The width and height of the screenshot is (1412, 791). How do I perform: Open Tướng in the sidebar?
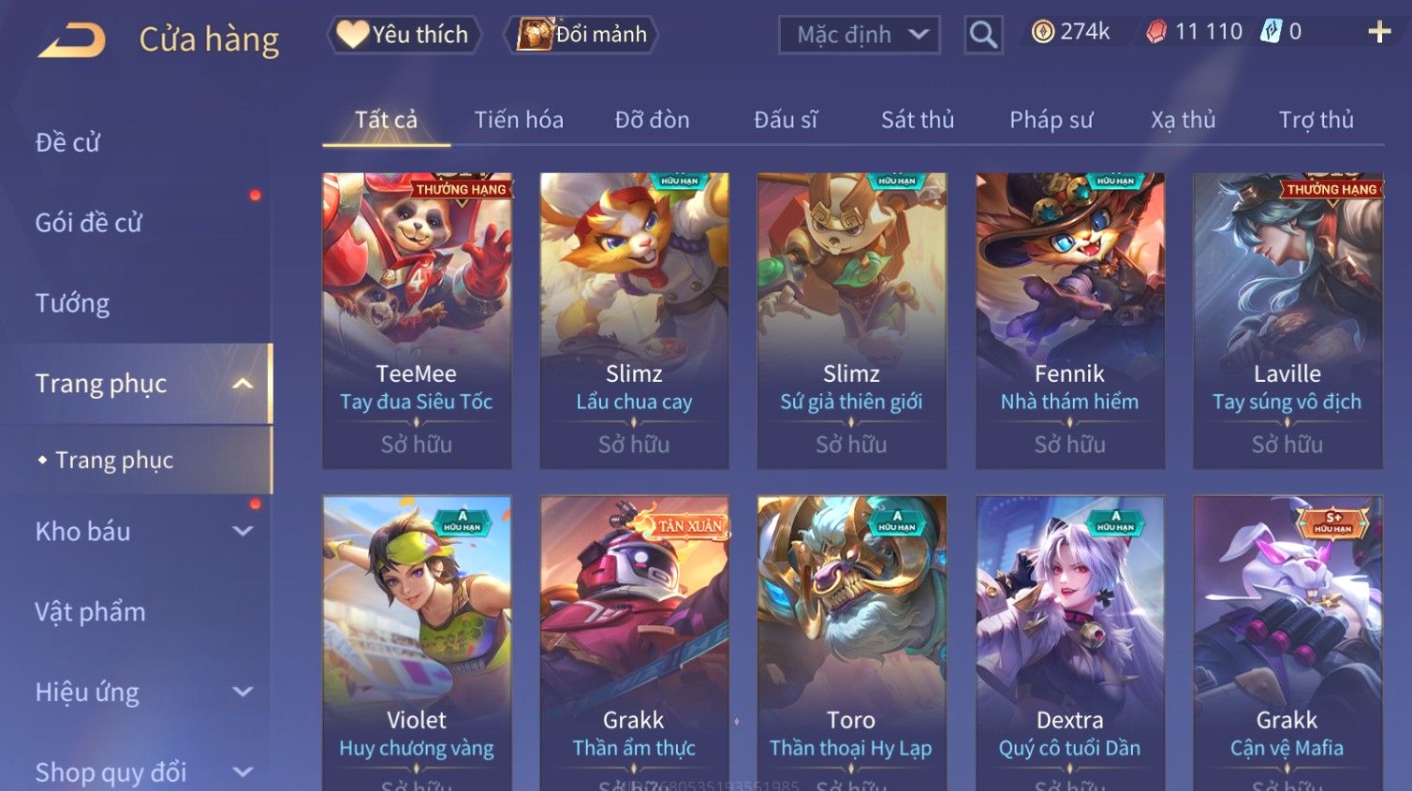(72, 303)
